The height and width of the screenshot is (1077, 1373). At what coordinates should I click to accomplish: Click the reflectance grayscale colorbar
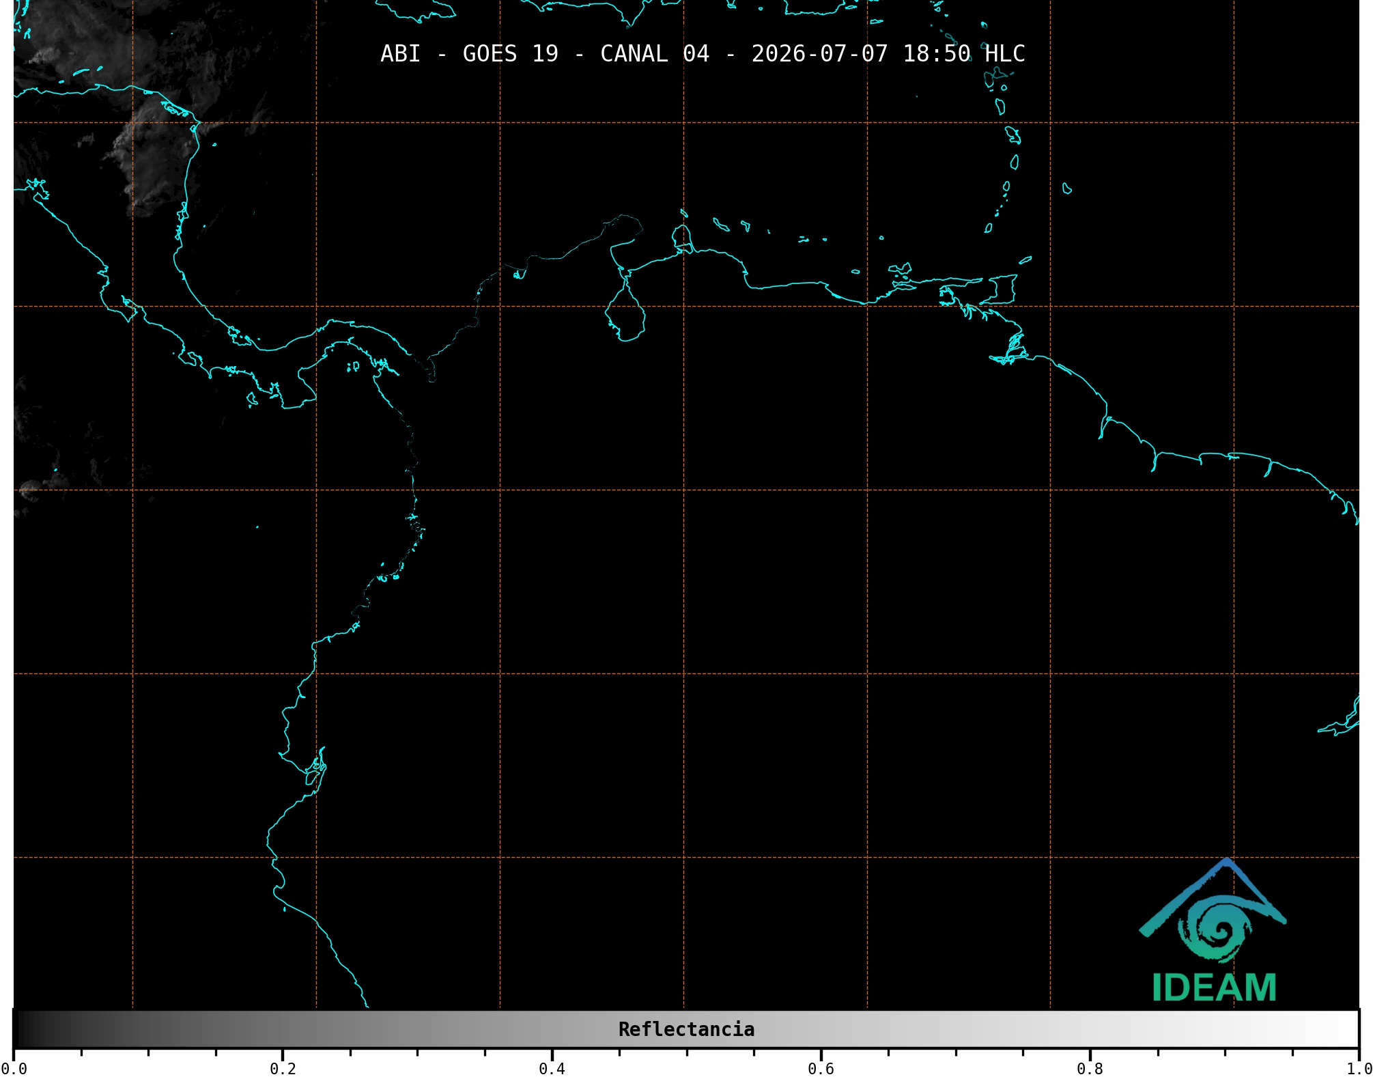(686, 1029)
